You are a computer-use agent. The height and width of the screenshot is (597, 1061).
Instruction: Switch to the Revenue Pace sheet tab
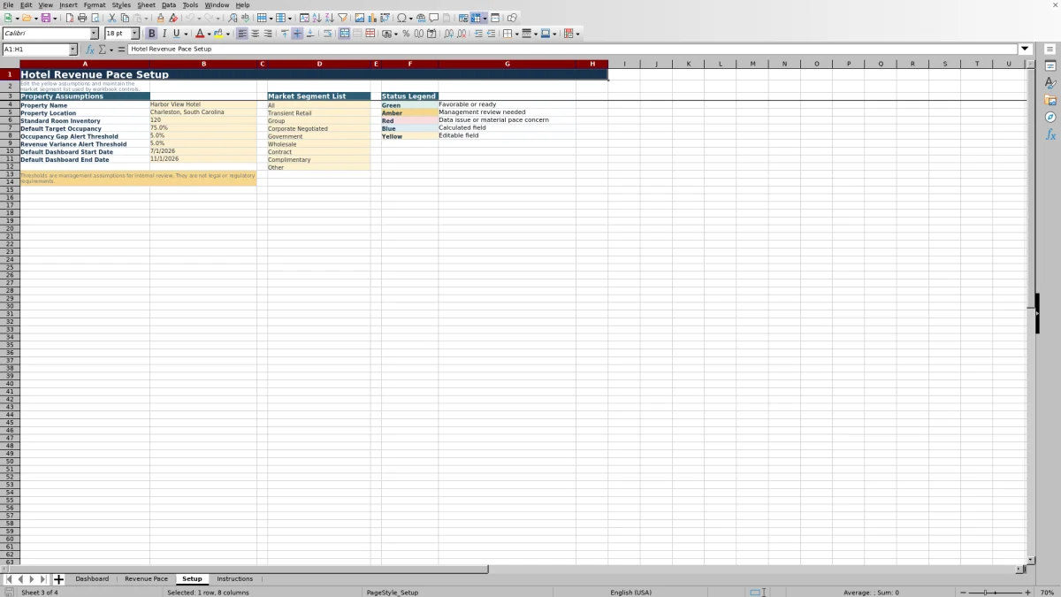coord(146,578)
